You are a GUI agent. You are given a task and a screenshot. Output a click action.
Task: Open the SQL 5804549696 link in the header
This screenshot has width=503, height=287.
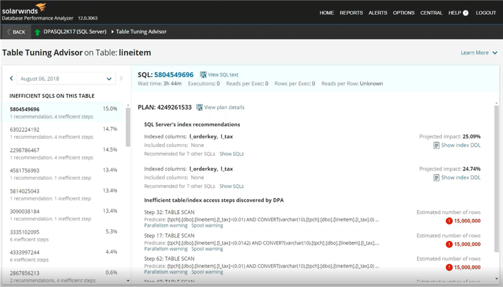point(174,75)
